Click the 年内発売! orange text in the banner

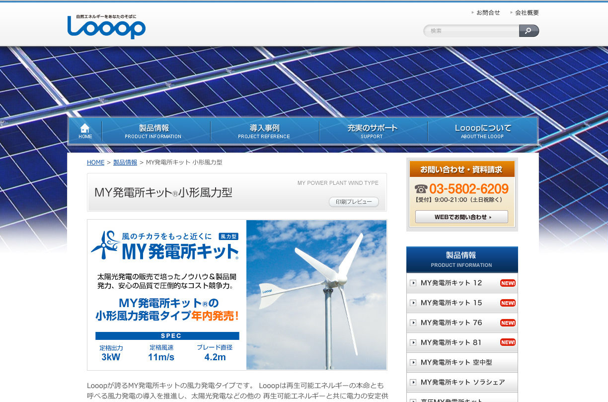point(216,316)
